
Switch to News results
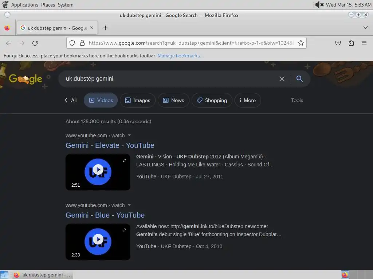coord(173,100)
